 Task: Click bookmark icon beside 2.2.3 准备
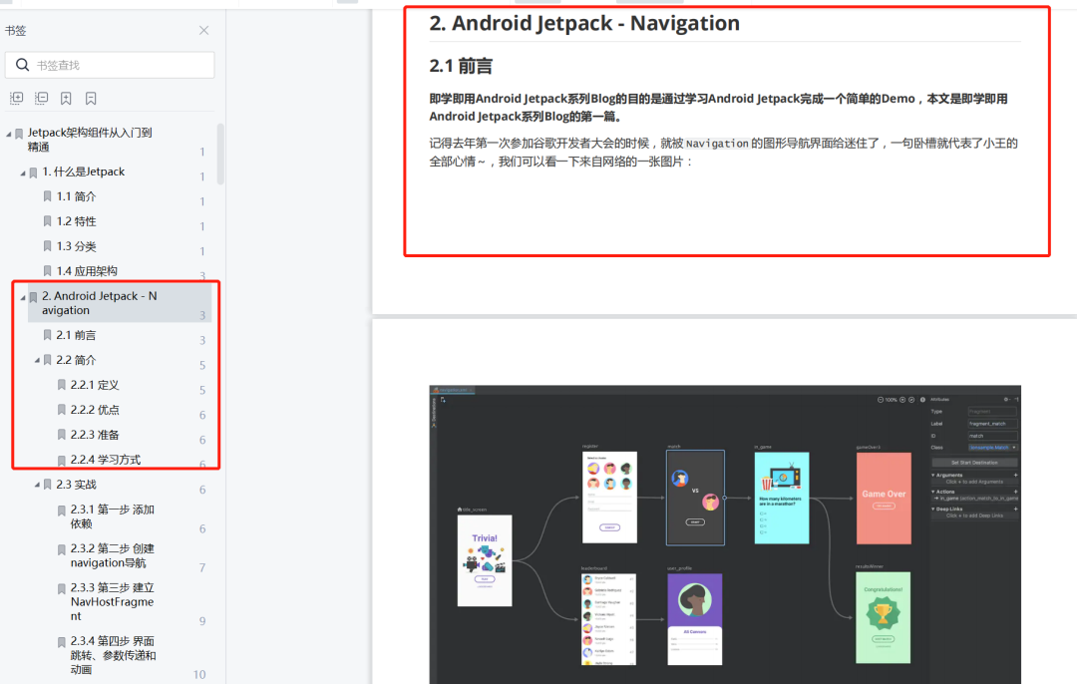[62, 435]
